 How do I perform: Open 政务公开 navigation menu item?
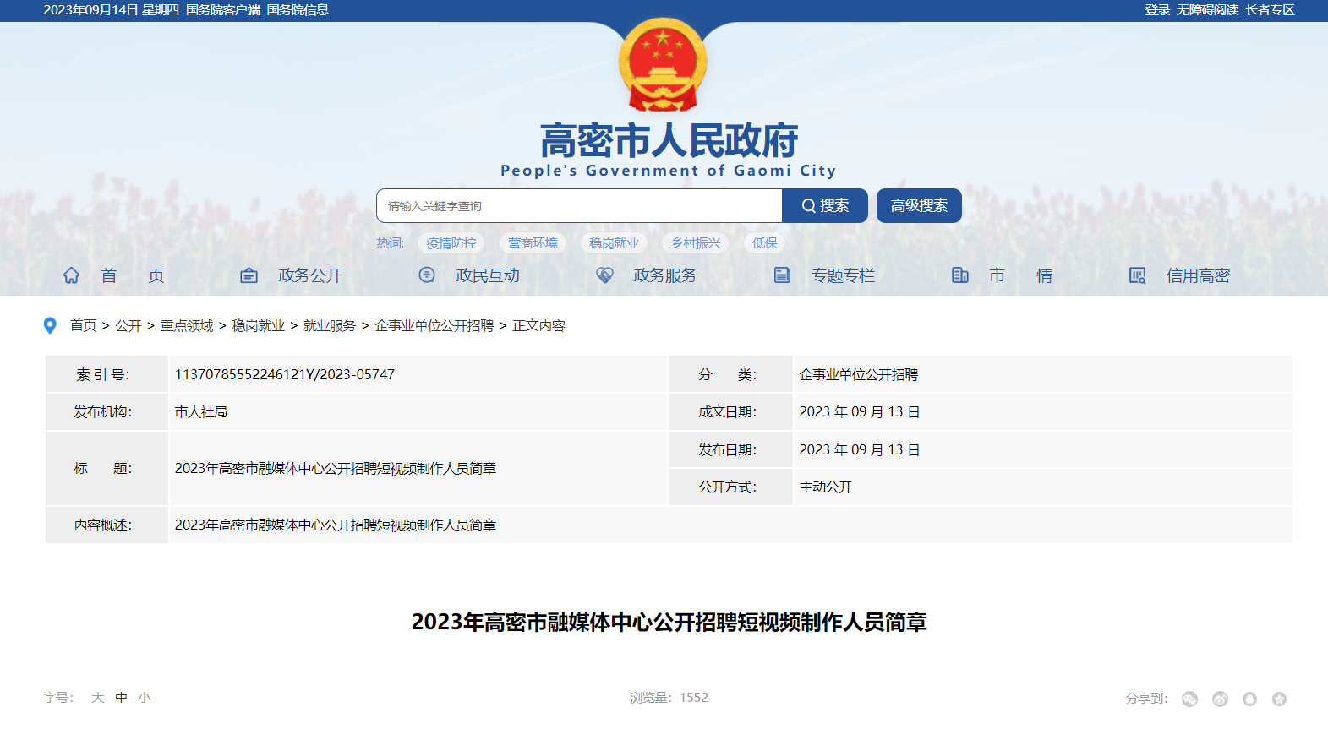(x=310, y=275)
